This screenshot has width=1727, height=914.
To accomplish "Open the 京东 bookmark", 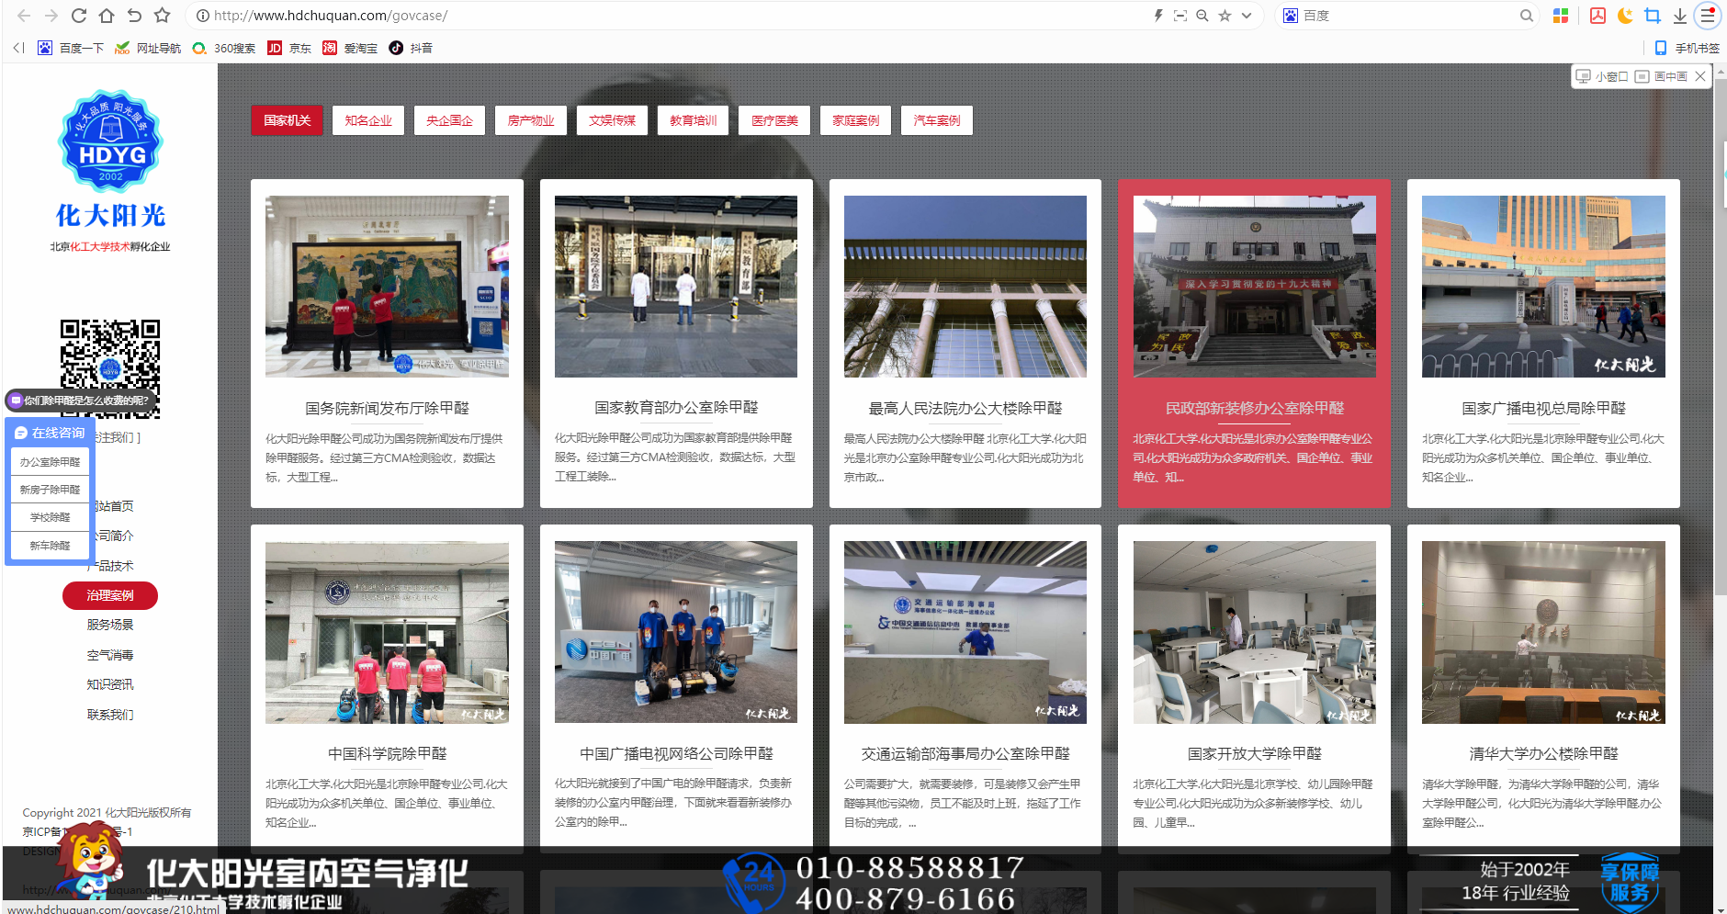I will tap(289, 48).
